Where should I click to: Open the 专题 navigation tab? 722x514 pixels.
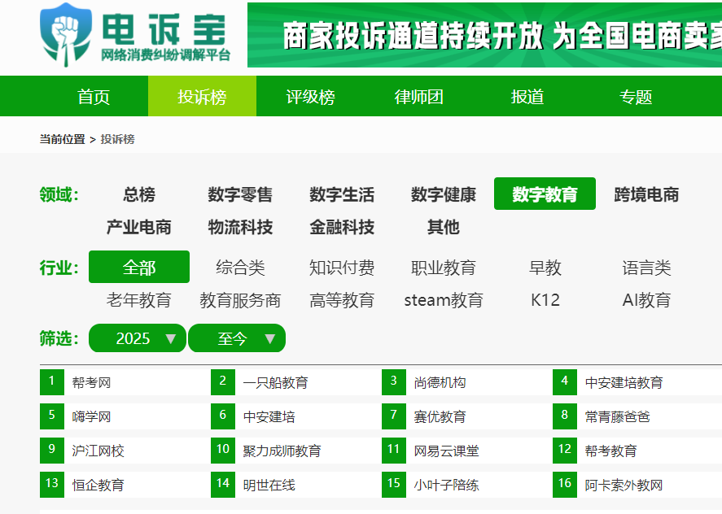pos(636,97)
